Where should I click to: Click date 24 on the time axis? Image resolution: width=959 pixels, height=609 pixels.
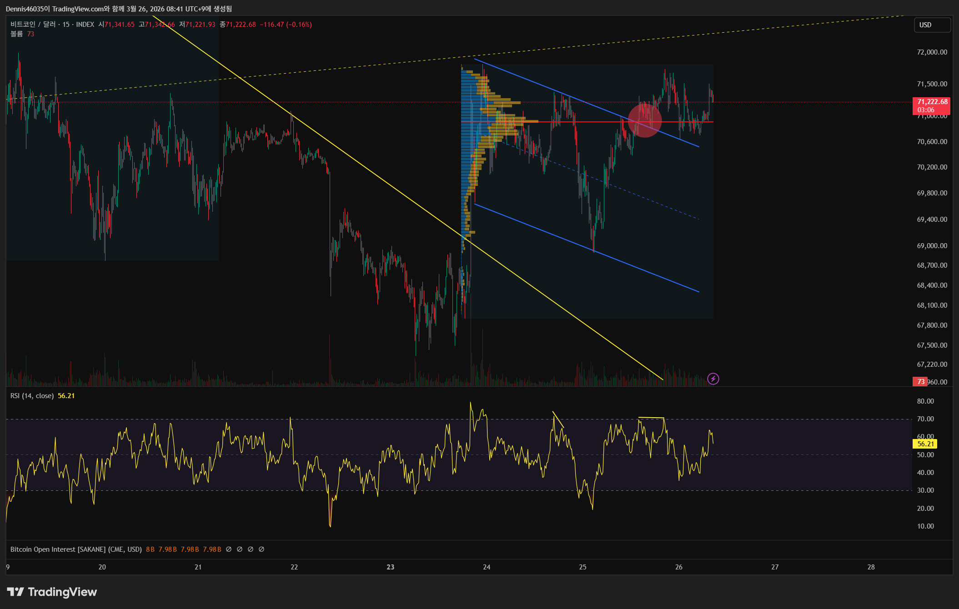pyautogui.click(x=487, y=567)
